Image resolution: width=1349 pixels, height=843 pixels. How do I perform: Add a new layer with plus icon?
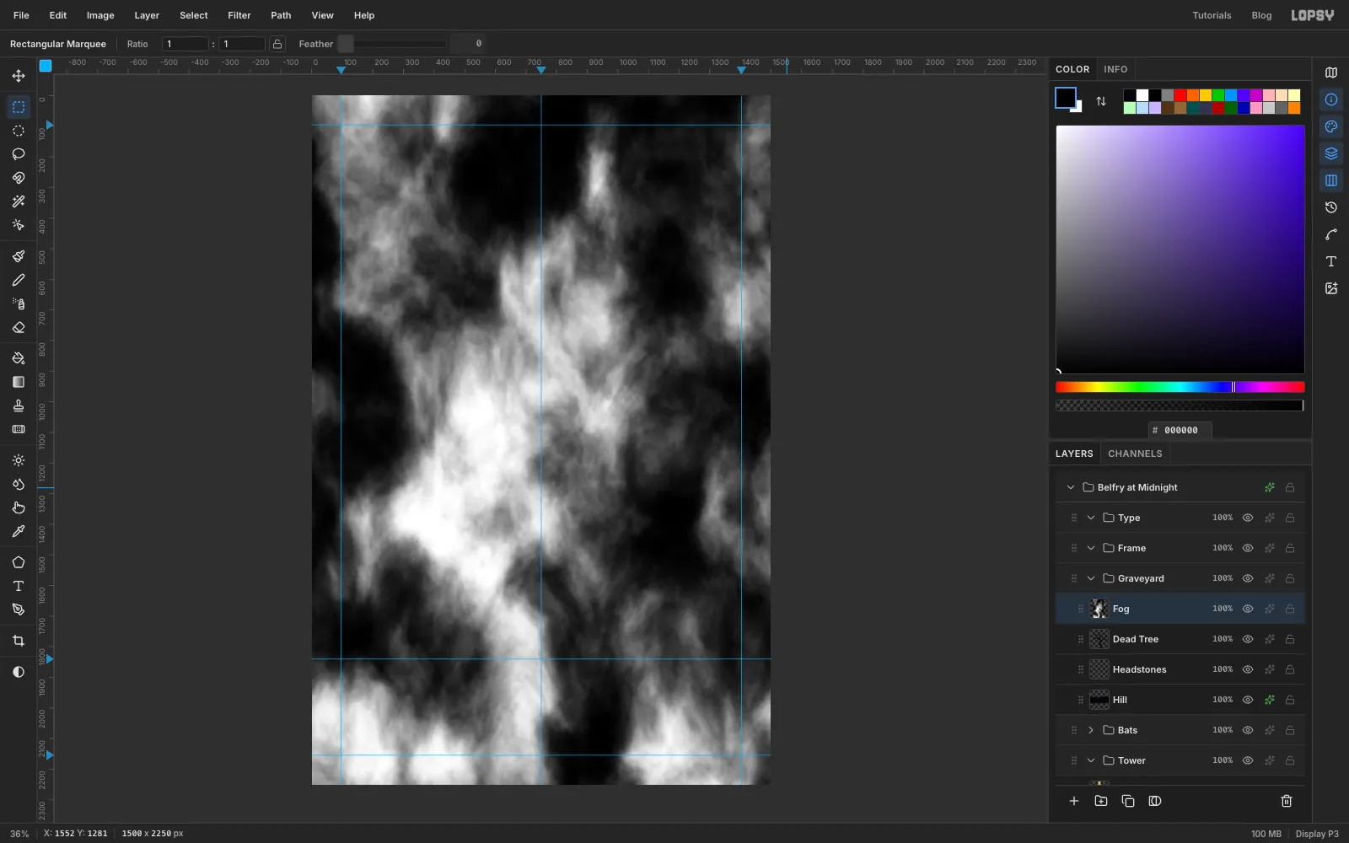(1074, 801)
